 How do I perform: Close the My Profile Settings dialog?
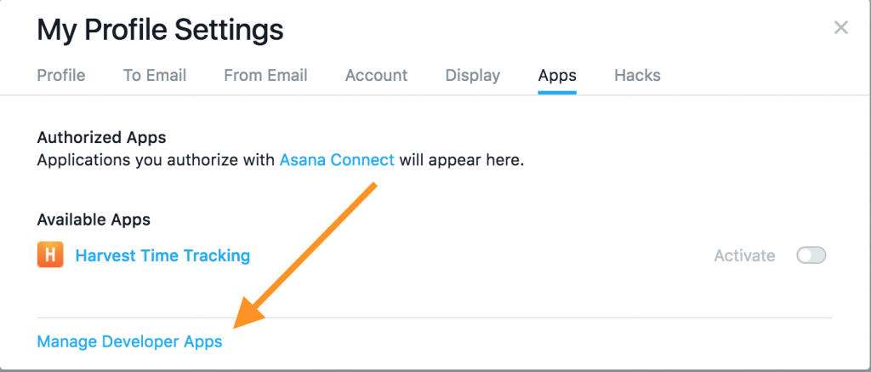(x=840, y=28)
